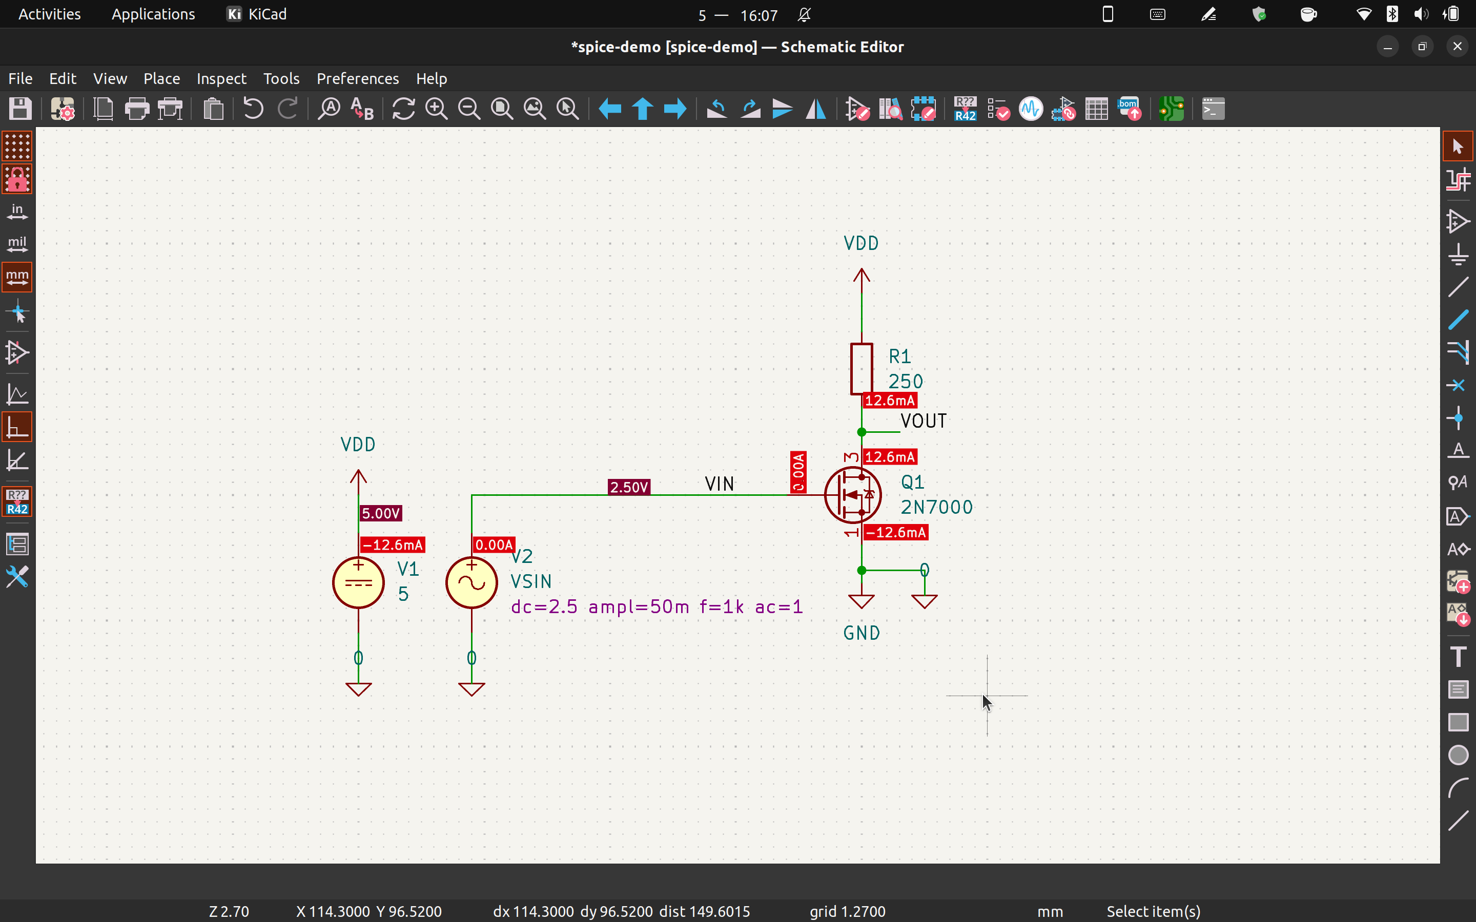Select the 2N7000 MOSFET symbol Q1

click(x=852, y=494)
